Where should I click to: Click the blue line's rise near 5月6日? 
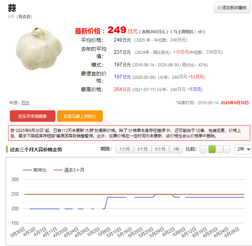[x=106, y=203]
